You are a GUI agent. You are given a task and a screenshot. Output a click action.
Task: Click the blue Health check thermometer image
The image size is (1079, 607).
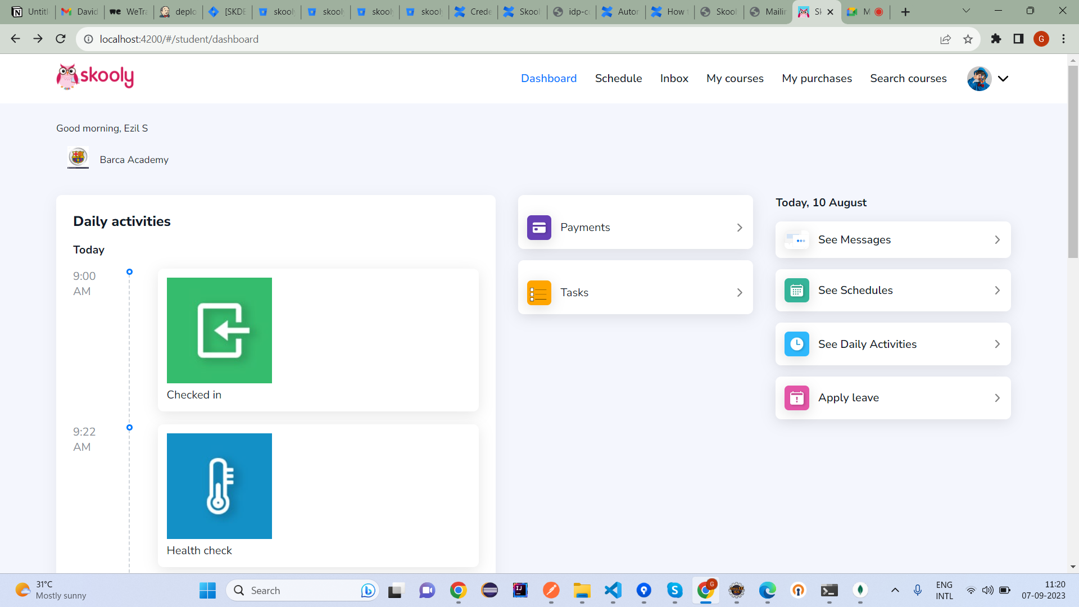pyautogui.click(x=219, y=486)
